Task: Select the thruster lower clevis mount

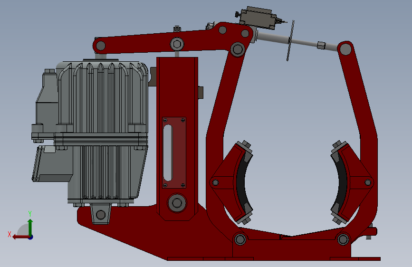Action: [x=101, y=214]
